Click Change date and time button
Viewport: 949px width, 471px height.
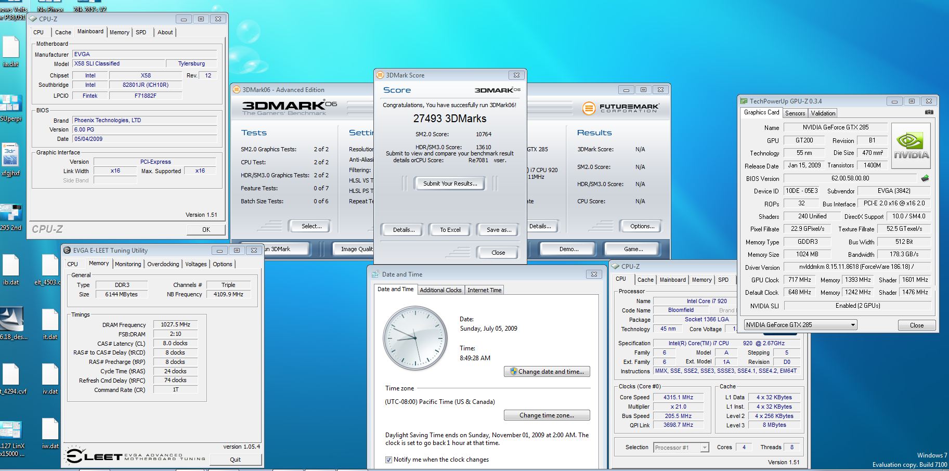(547, 372)
